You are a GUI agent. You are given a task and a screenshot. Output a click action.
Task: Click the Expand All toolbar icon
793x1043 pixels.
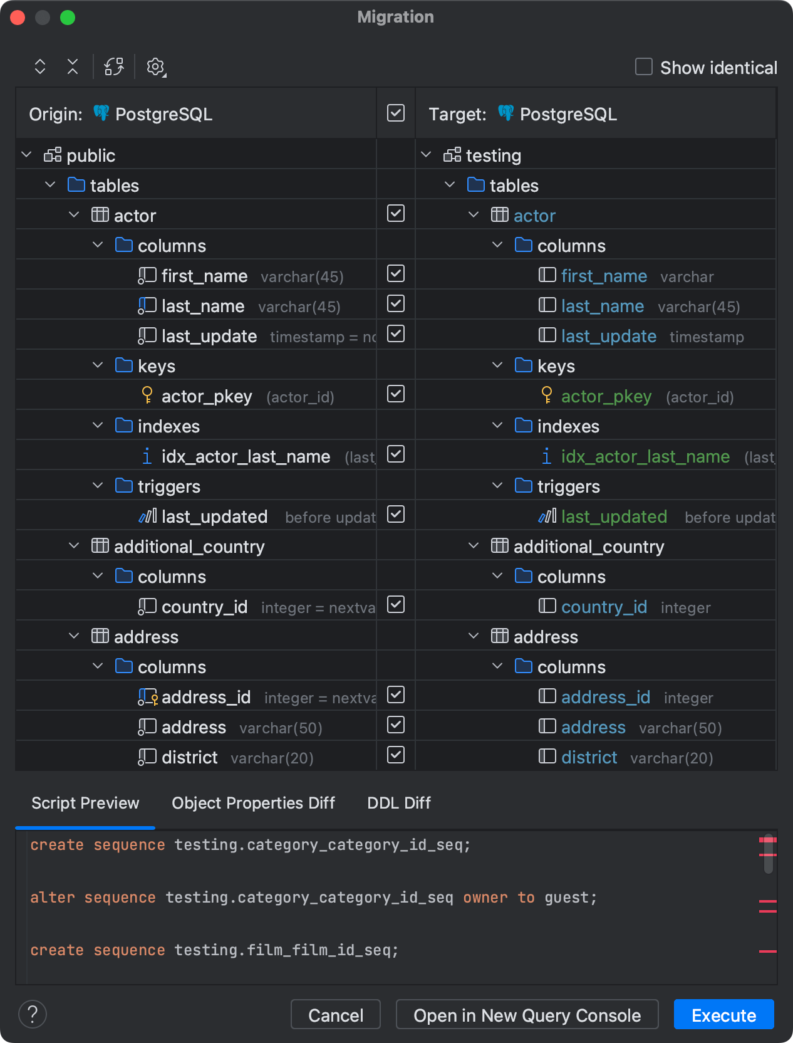pyautogui.click(x=40, y=67)
